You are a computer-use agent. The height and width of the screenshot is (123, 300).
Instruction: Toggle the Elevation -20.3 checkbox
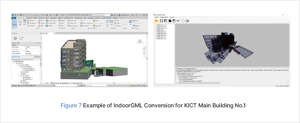(x=158, y=27)
